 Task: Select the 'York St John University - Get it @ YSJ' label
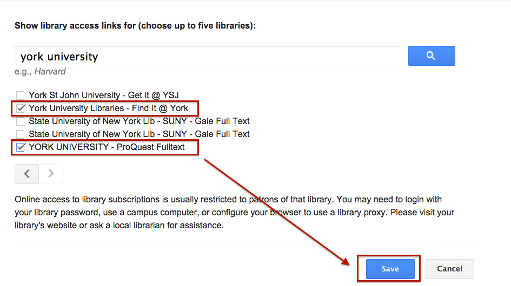point(104,96)
